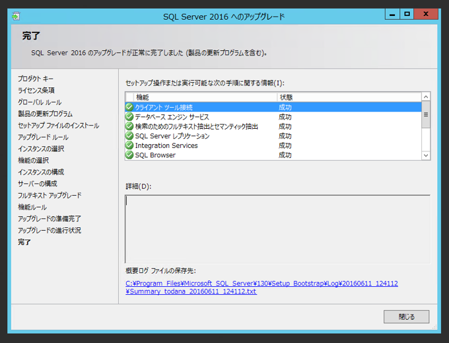Select the クライアント ツール接続 row
Viewport: 449px width, 343px height.
273,107
